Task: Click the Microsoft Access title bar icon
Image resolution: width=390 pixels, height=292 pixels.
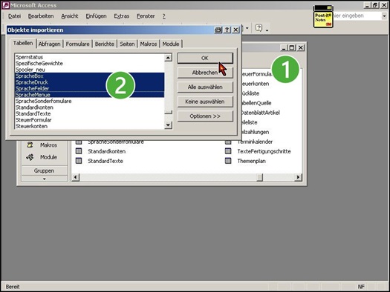Action: point(5,5)
